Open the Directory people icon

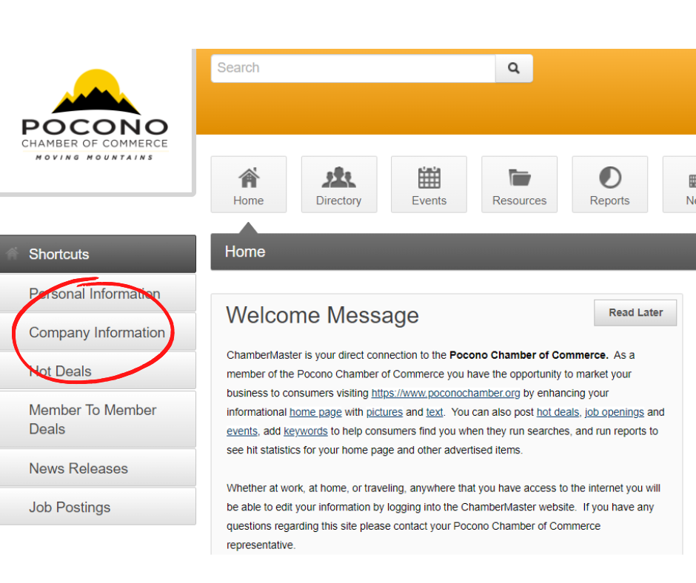tap(338, 178)
